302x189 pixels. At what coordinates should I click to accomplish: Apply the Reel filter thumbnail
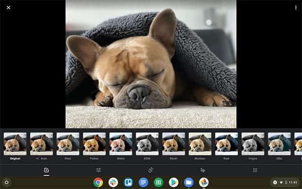click(226, 144)
